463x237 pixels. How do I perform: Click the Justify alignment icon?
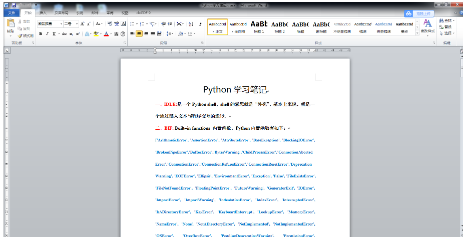153,34
